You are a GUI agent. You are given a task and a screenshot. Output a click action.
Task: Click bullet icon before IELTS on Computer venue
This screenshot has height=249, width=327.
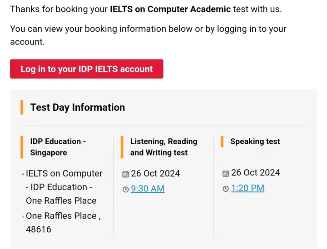point(23,174)
